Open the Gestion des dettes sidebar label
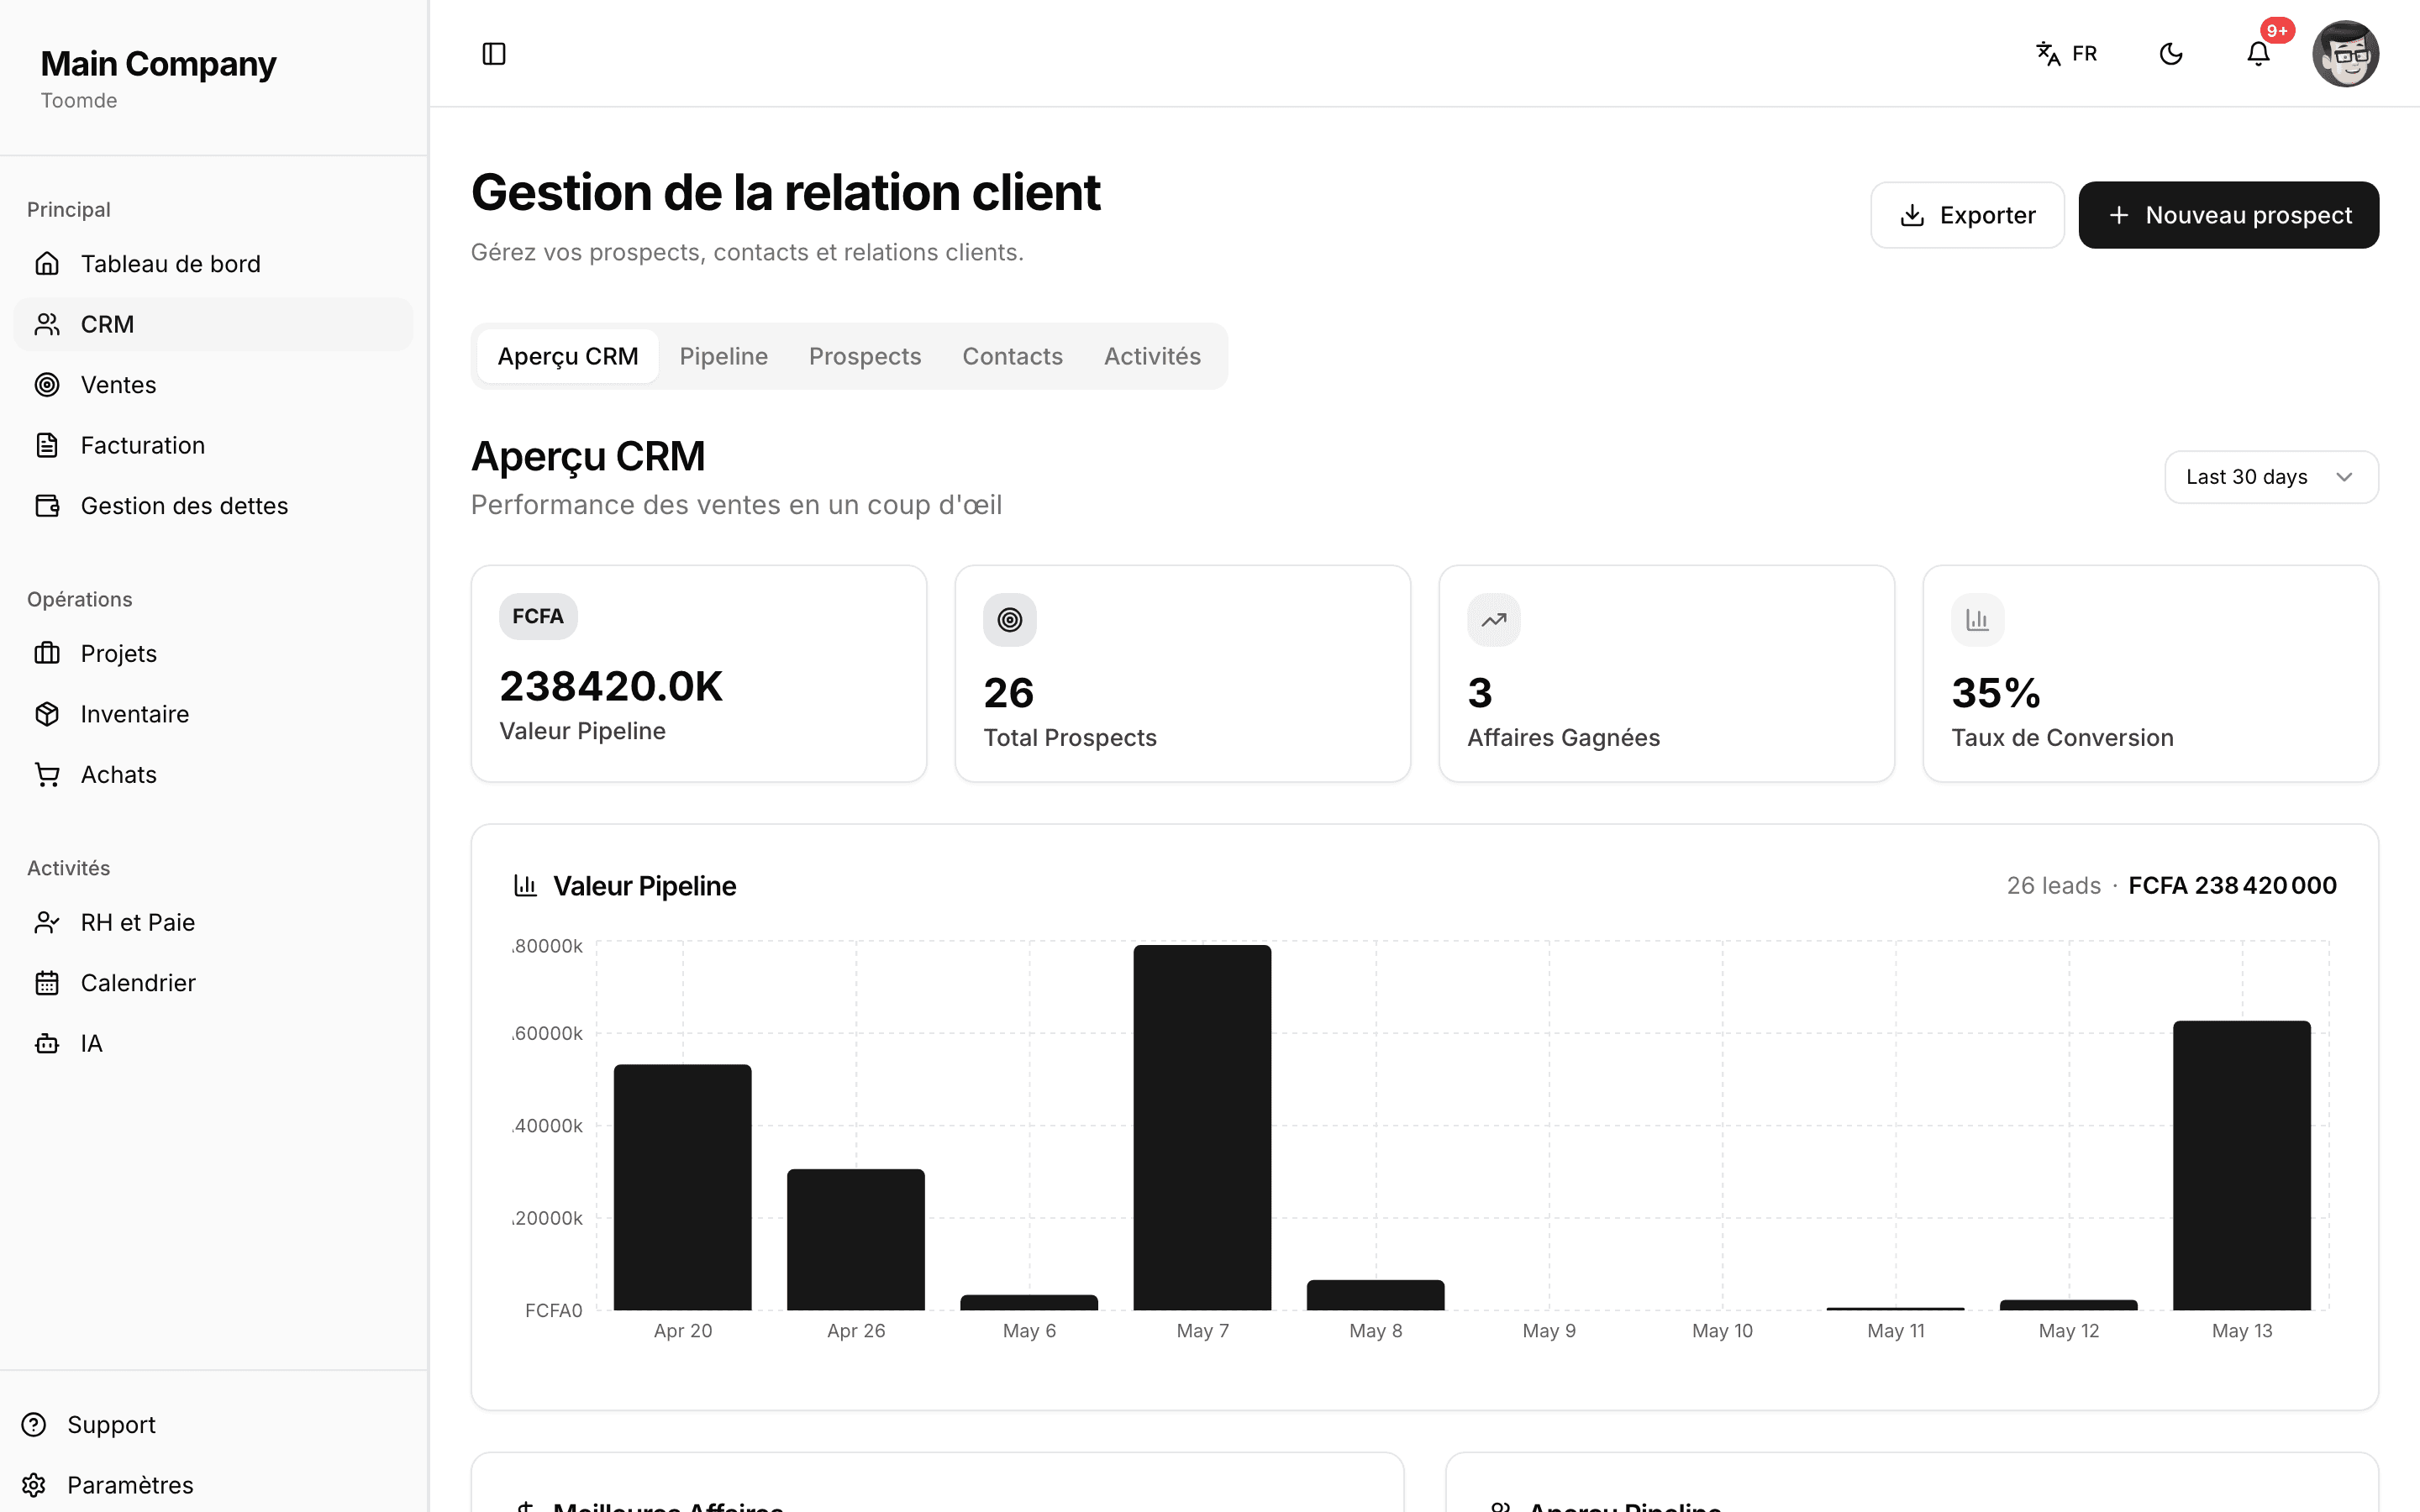 pos(184,506)
